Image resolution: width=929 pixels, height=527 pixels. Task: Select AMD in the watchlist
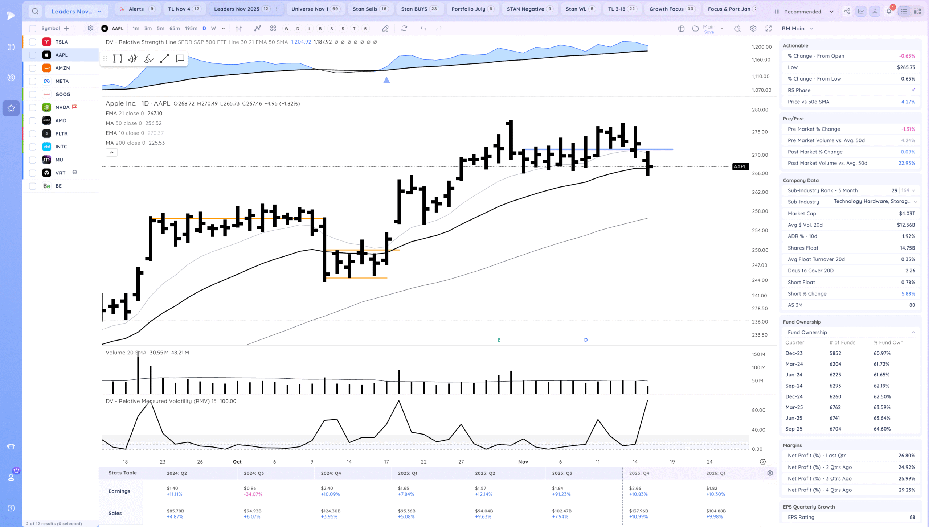(61, 120)
